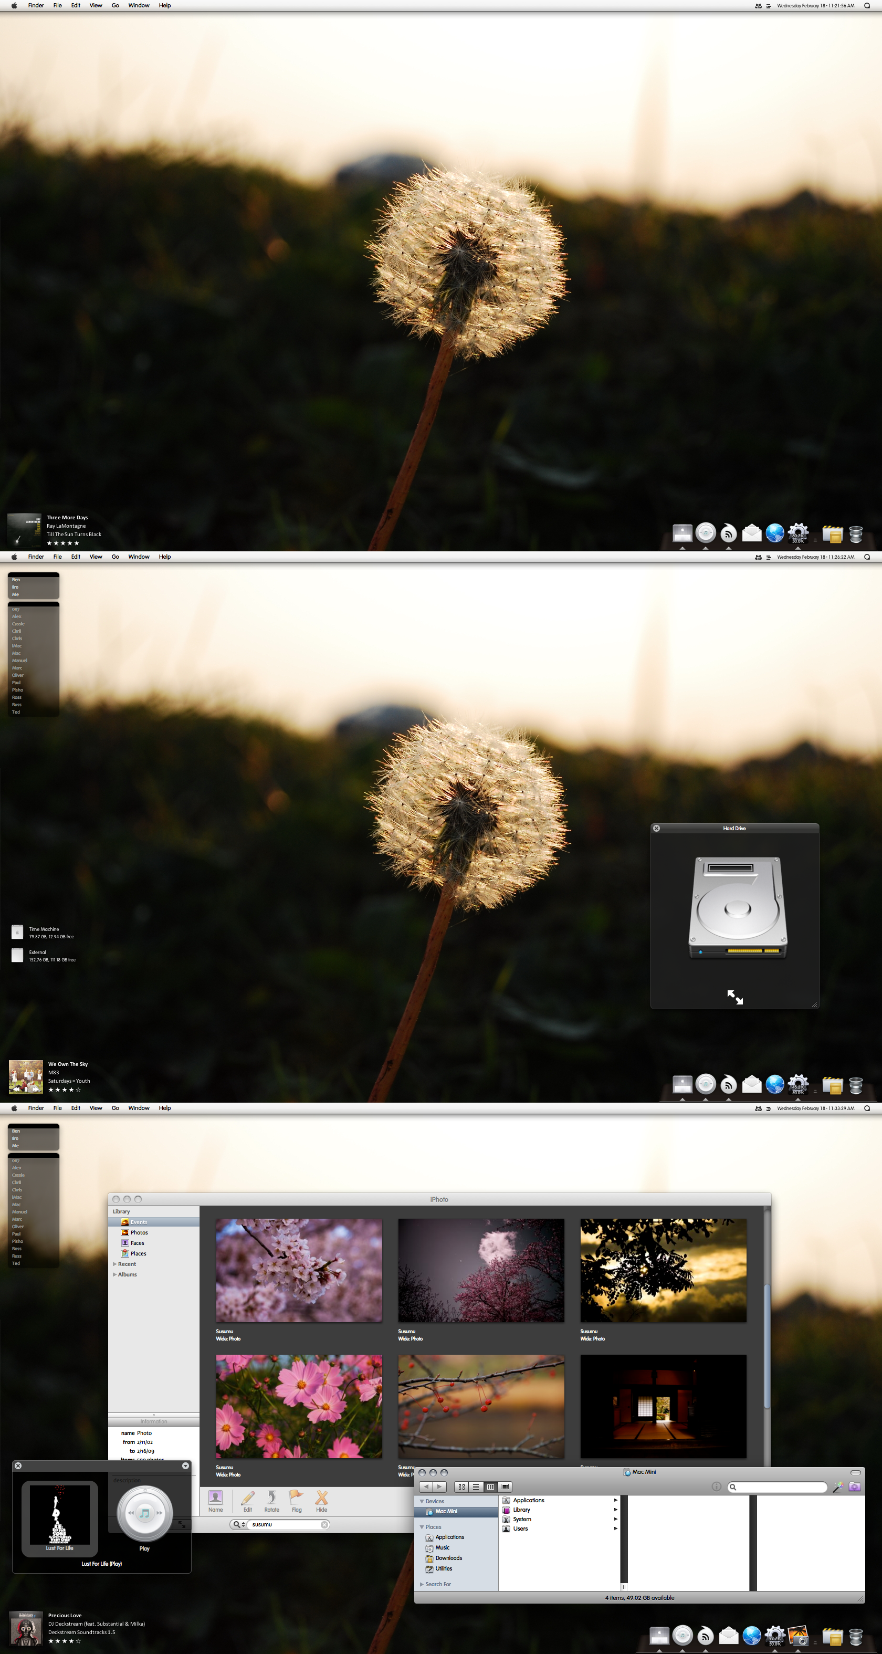882x1654 pixels.
Task: Flag the photo with iPhoto Flag tool
Action: 297,1501
